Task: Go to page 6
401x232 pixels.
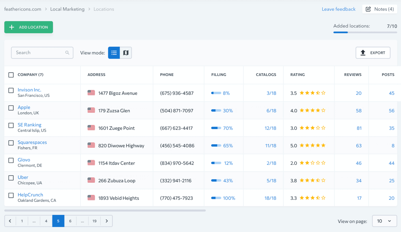Action: [70, 221]
